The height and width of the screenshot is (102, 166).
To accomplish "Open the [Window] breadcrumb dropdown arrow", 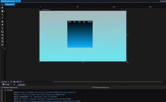I will [x=14, y=5].
